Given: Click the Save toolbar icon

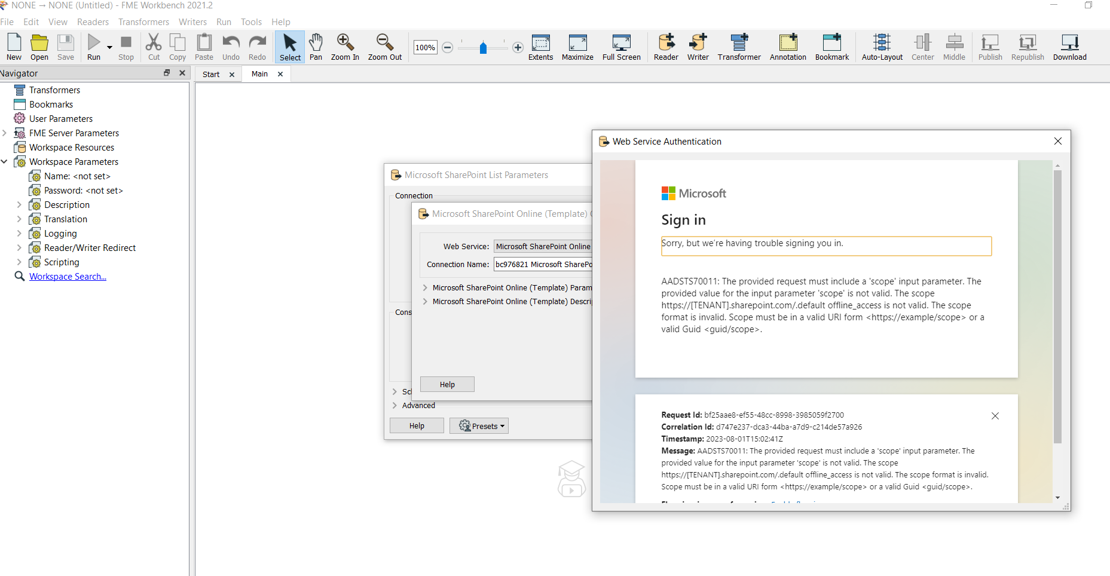Looking at the screenshot, I should [66, 47].
